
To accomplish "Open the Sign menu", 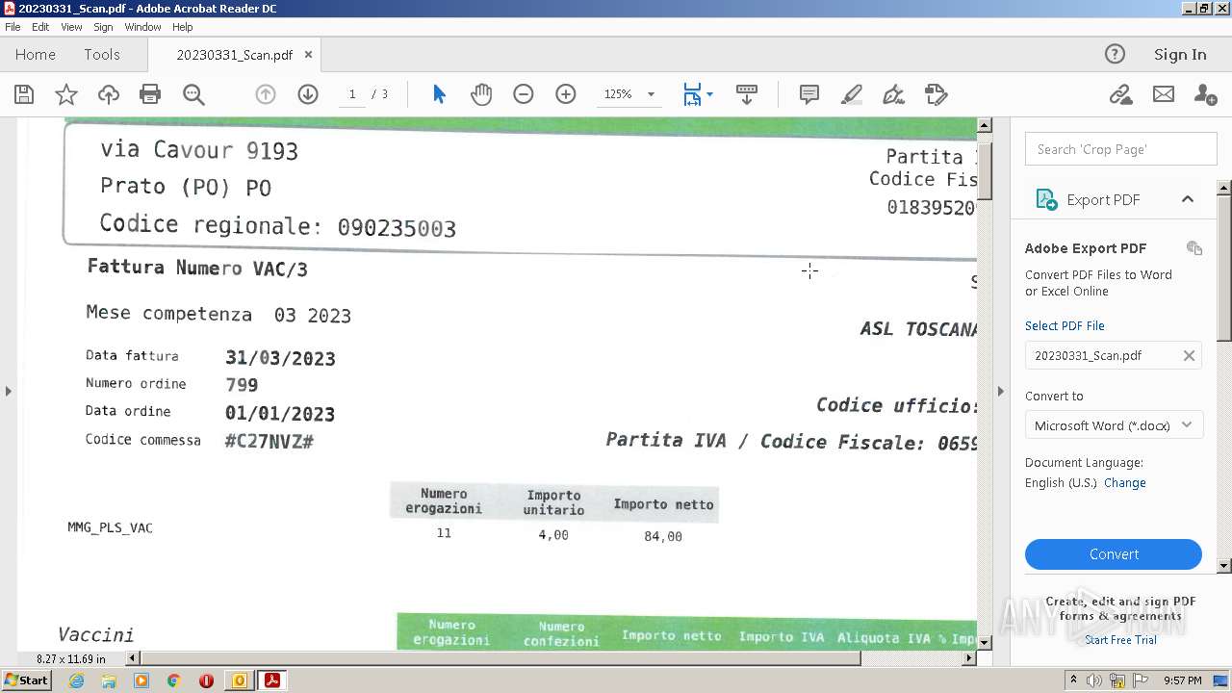I will pos(103,27).
